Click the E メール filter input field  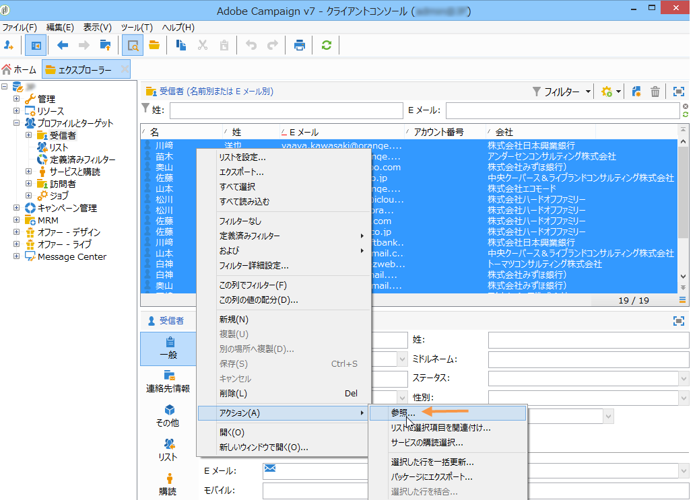[x=563, y=110]
